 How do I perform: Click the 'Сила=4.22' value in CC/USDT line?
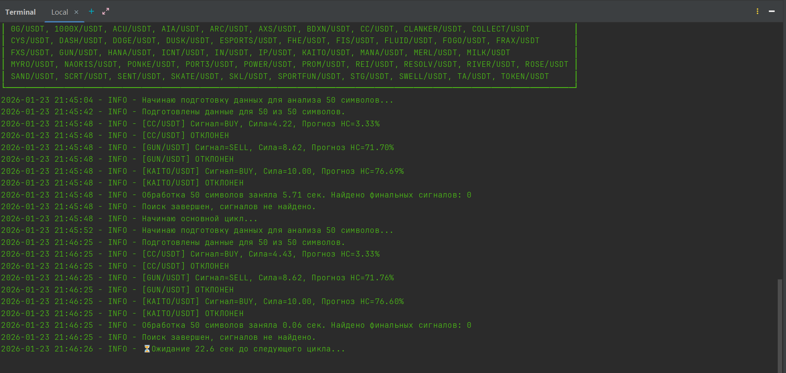pyautogui.click(x=270, y=124)
